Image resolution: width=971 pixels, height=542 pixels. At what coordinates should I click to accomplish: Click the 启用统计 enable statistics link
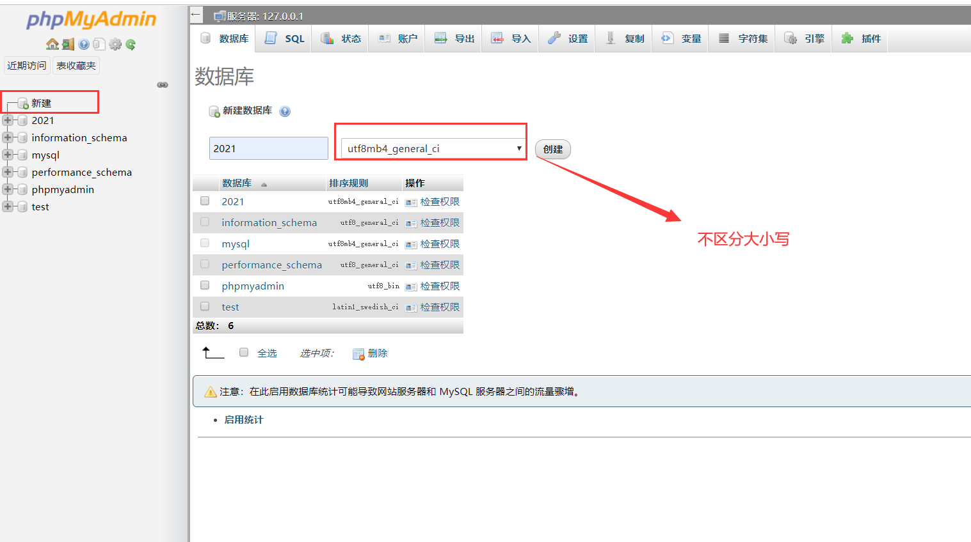(x=243, y=420)
